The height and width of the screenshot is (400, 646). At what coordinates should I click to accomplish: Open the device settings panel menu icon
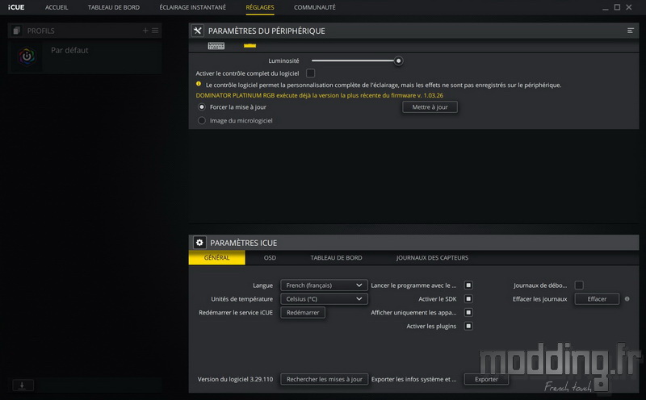(x=631, y=31)
